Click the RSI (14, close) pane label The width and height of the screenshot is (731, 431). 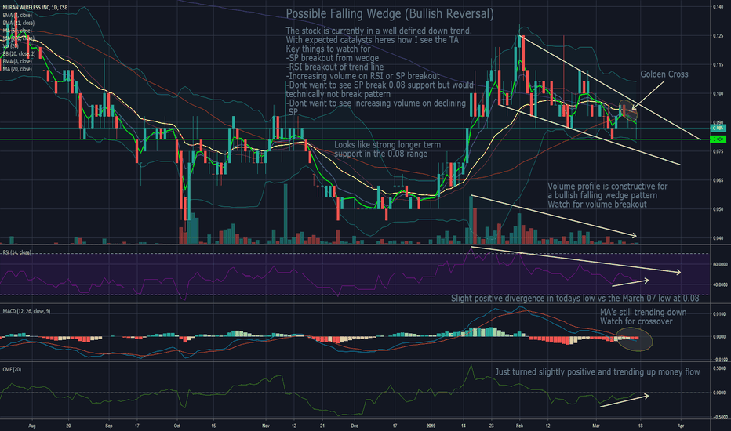coord(16,252)
